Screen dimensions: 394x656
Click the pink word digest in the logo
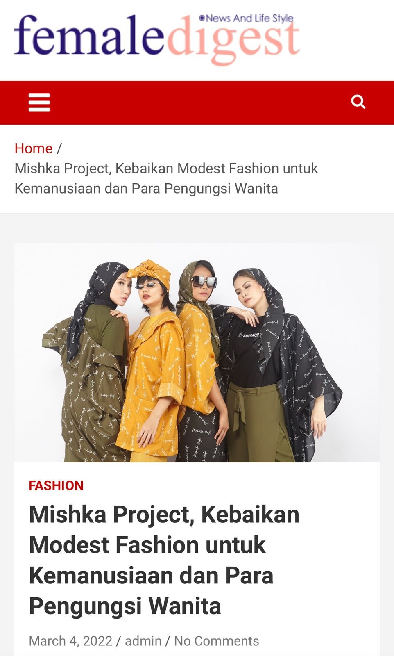coord(233,41)
